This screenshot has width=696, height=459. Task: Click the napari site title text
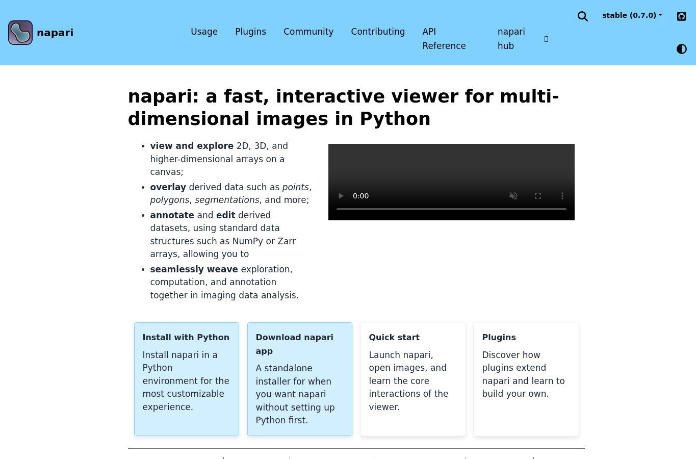[x=55, y=33]
